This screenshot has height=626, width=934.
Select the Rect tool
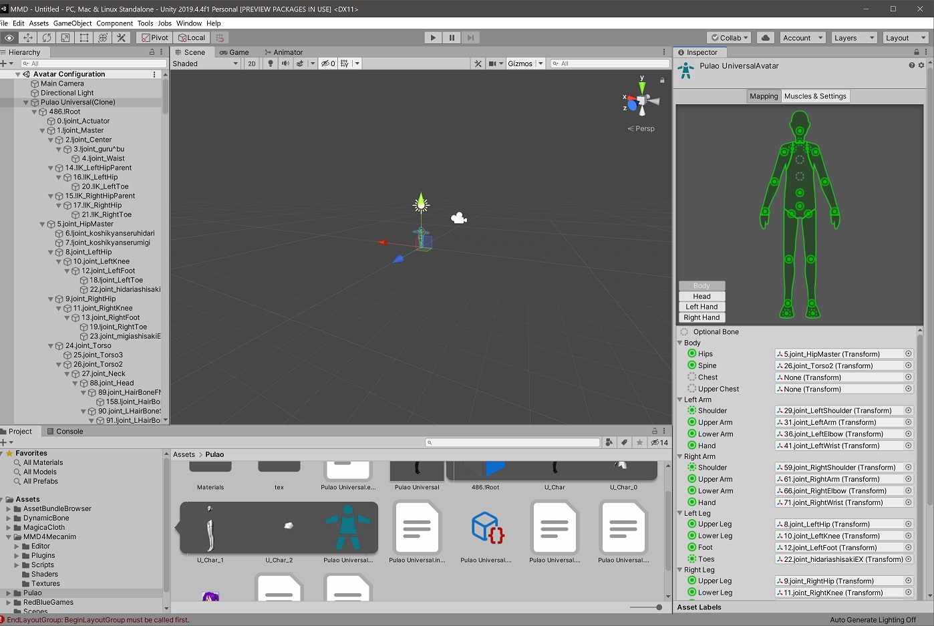click(x=84, y=38)
